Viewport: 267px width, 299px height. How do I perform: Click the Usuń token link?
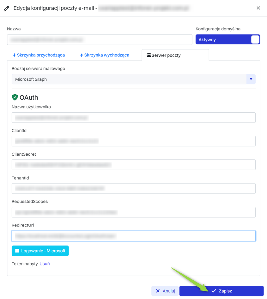coord(45,264)
